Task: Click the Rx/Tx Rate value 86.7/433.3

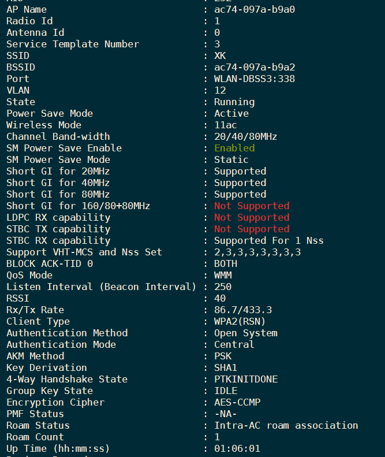Action: 243,310
